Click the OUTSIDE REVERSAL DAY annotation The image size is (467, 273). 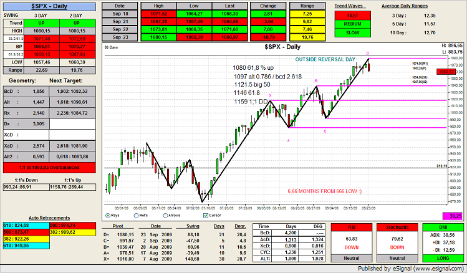pyautogui.click(x=325, y=60)
